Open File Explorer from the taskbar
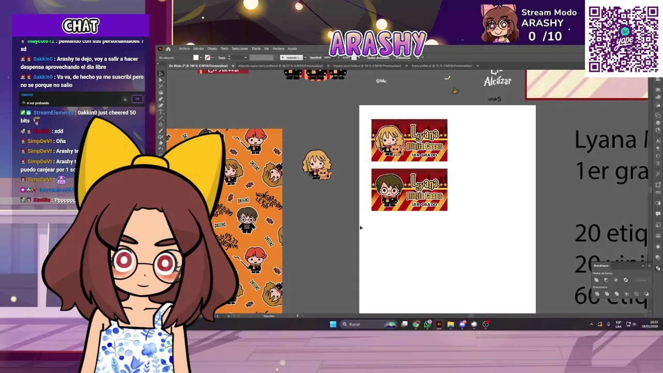 coord(451,324)
